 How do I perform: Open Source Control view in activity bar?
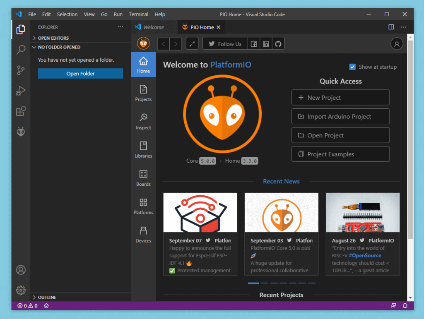pyautogui.click(x=21, y=70)
